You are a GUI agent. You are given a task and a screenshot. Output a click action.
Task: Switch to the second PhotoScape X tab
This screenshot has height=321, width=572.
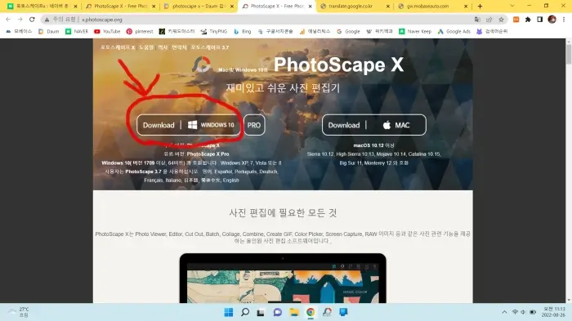click(x=120, y=7)
